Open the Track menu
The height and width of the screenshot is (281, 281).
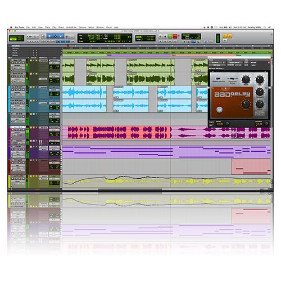click(47, 28)
